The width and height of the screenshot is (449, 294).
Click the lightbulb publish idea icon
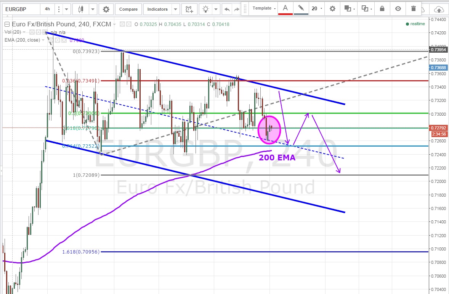(x=206, y=9)
